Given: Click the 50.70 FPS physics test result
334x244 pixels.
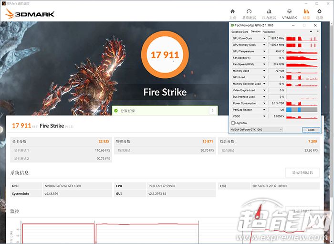Looking at the screenshot, I should click(207, 150).
